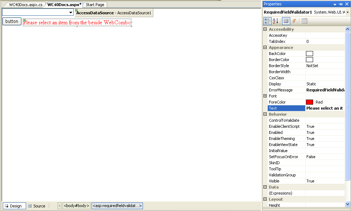Toggle auto-hide pin on Properties panel
The height and width of the screenshot is (211, 351).
pyautogui.click(x=341, y=4)
